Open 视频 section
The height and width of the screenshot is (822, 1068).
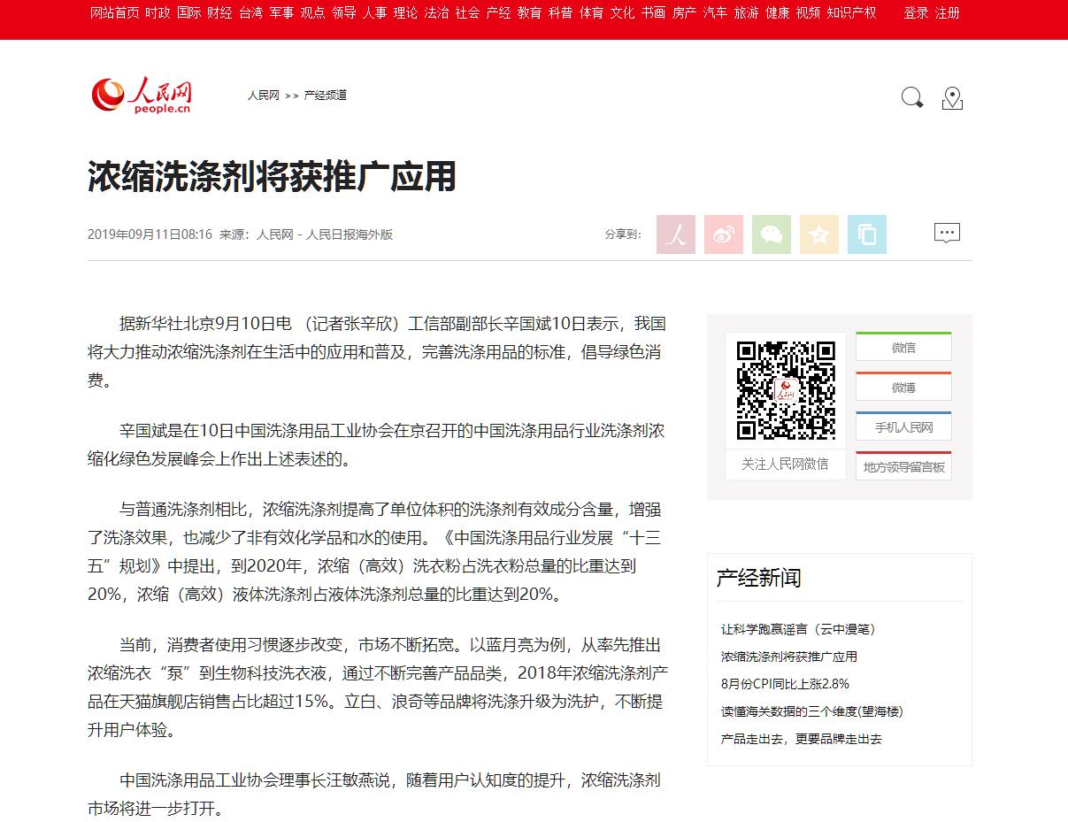[x=809, y=13]
